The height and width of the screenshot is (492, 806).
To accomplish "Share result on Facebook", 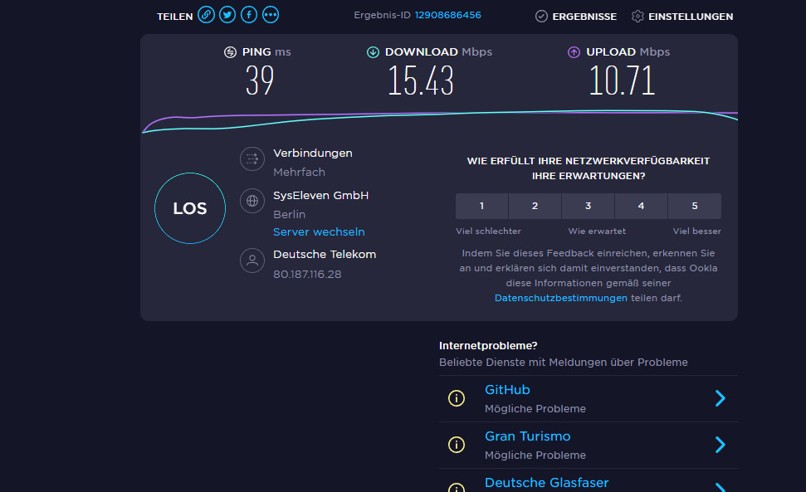I will 249,16.
